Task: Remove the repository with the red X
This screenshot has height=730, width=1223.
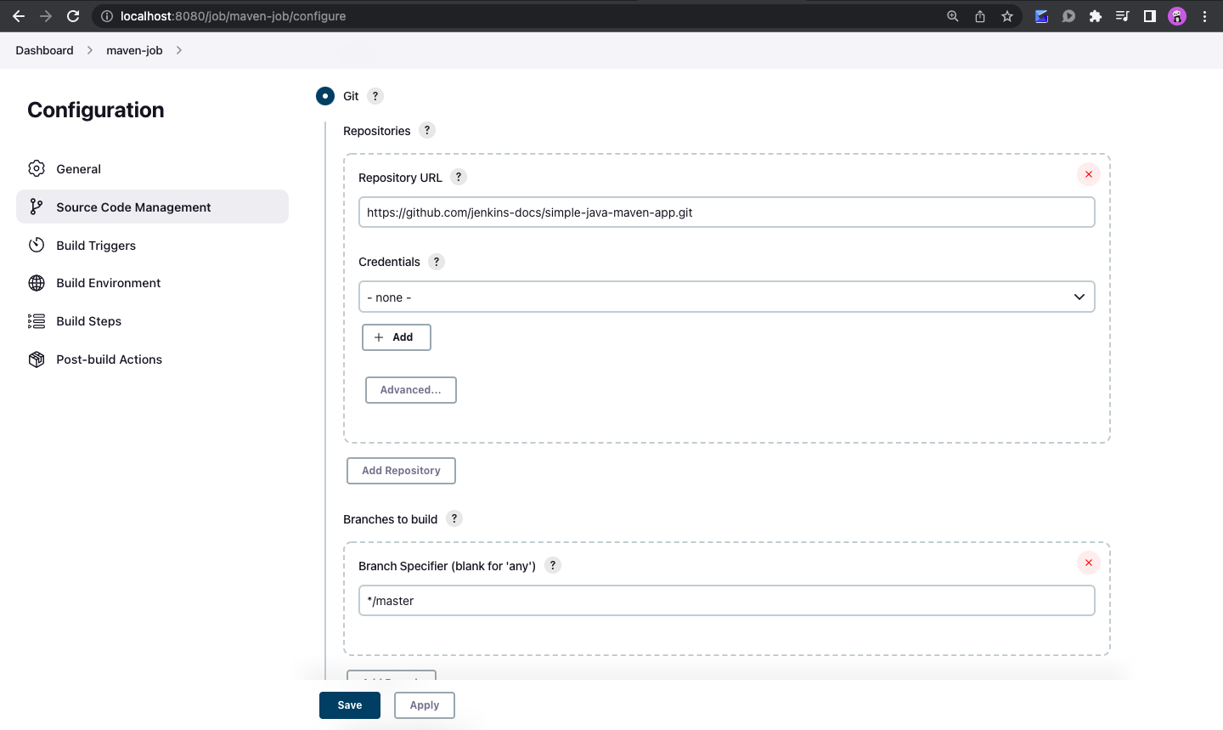Action: tap(1088, 174)
